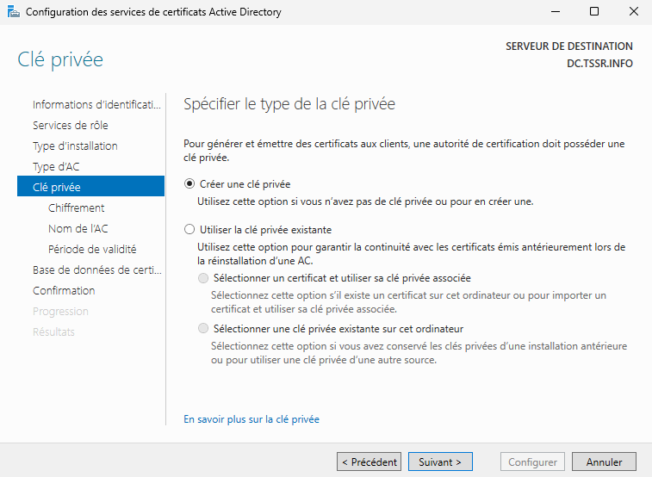Select 'Utiliser la clé privée existante' option

[x=190, y=231]
